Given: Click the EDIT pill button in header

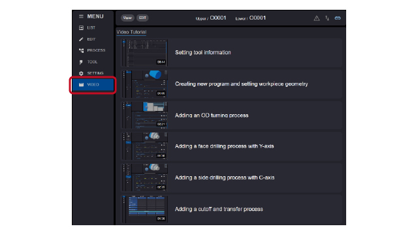Looking at the screenshot, I should tap(142, 18).
